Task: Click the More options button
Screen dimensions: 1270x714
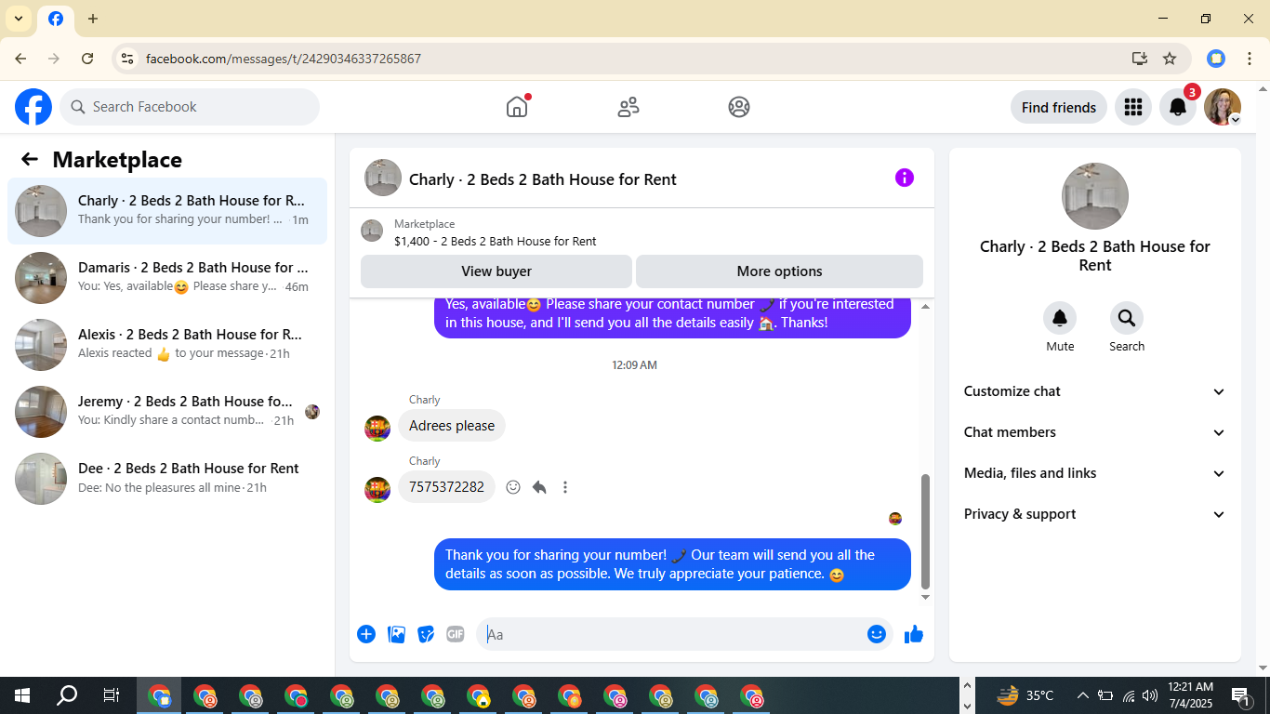Action: pos(779,271)
